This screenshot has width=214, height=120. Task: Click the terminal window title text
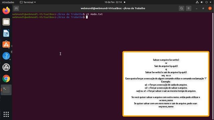[113, 8]
